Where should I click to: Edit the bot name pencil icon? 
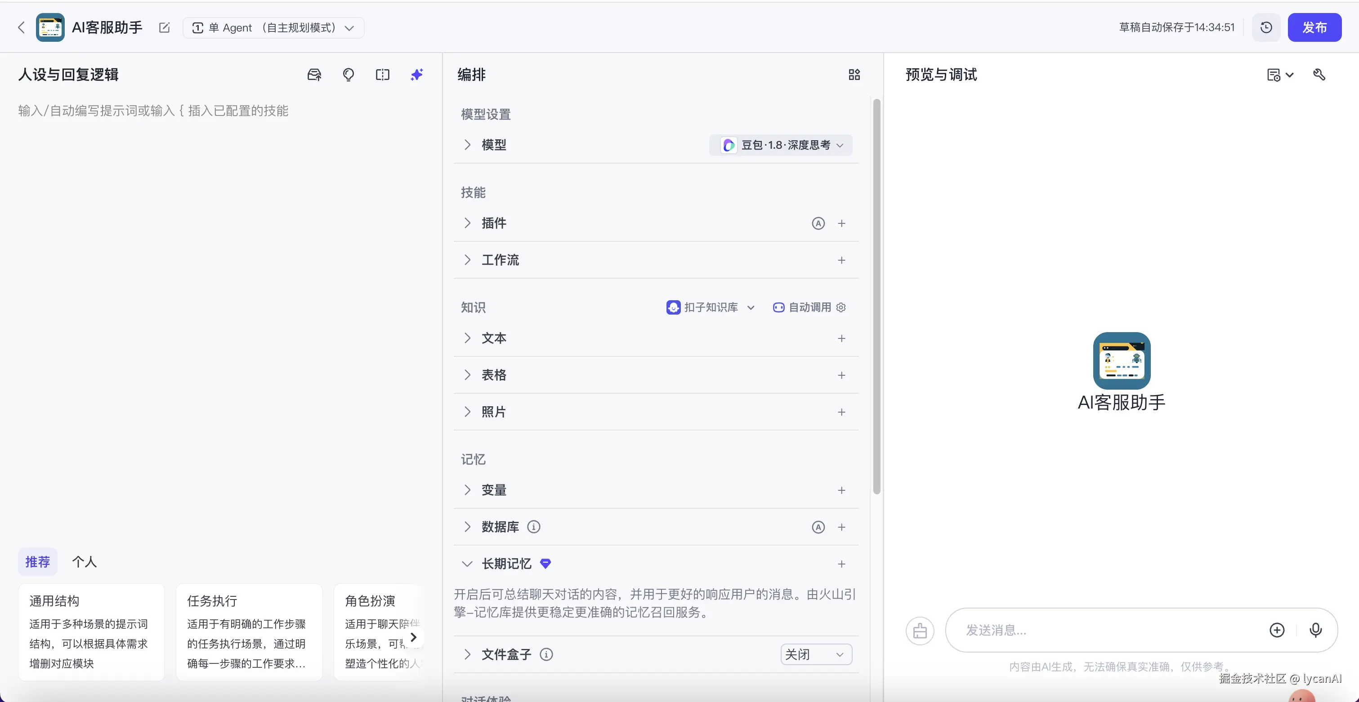click(x=164, y=27)
